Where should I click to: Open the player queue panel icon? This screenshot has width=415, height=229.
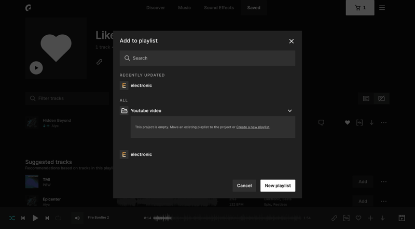pyautogui.click(x=402, y=218)
